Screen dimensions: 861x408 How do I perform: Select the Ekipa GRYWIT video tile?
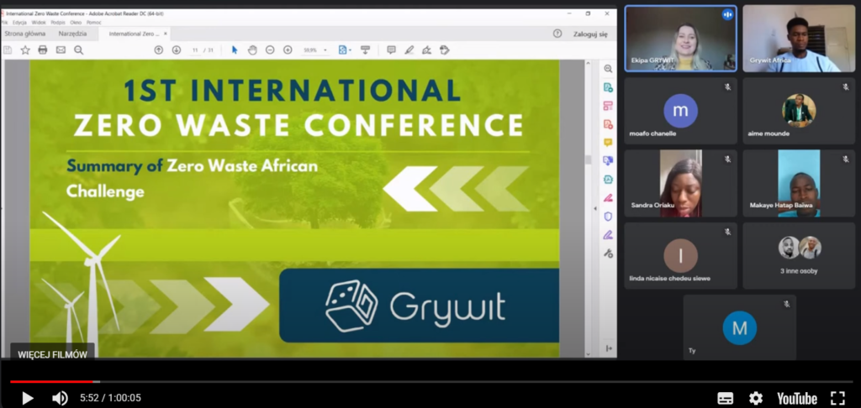click(680, 39)
